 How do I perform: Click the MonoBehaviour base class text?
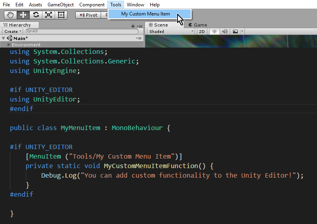point(137,128)
